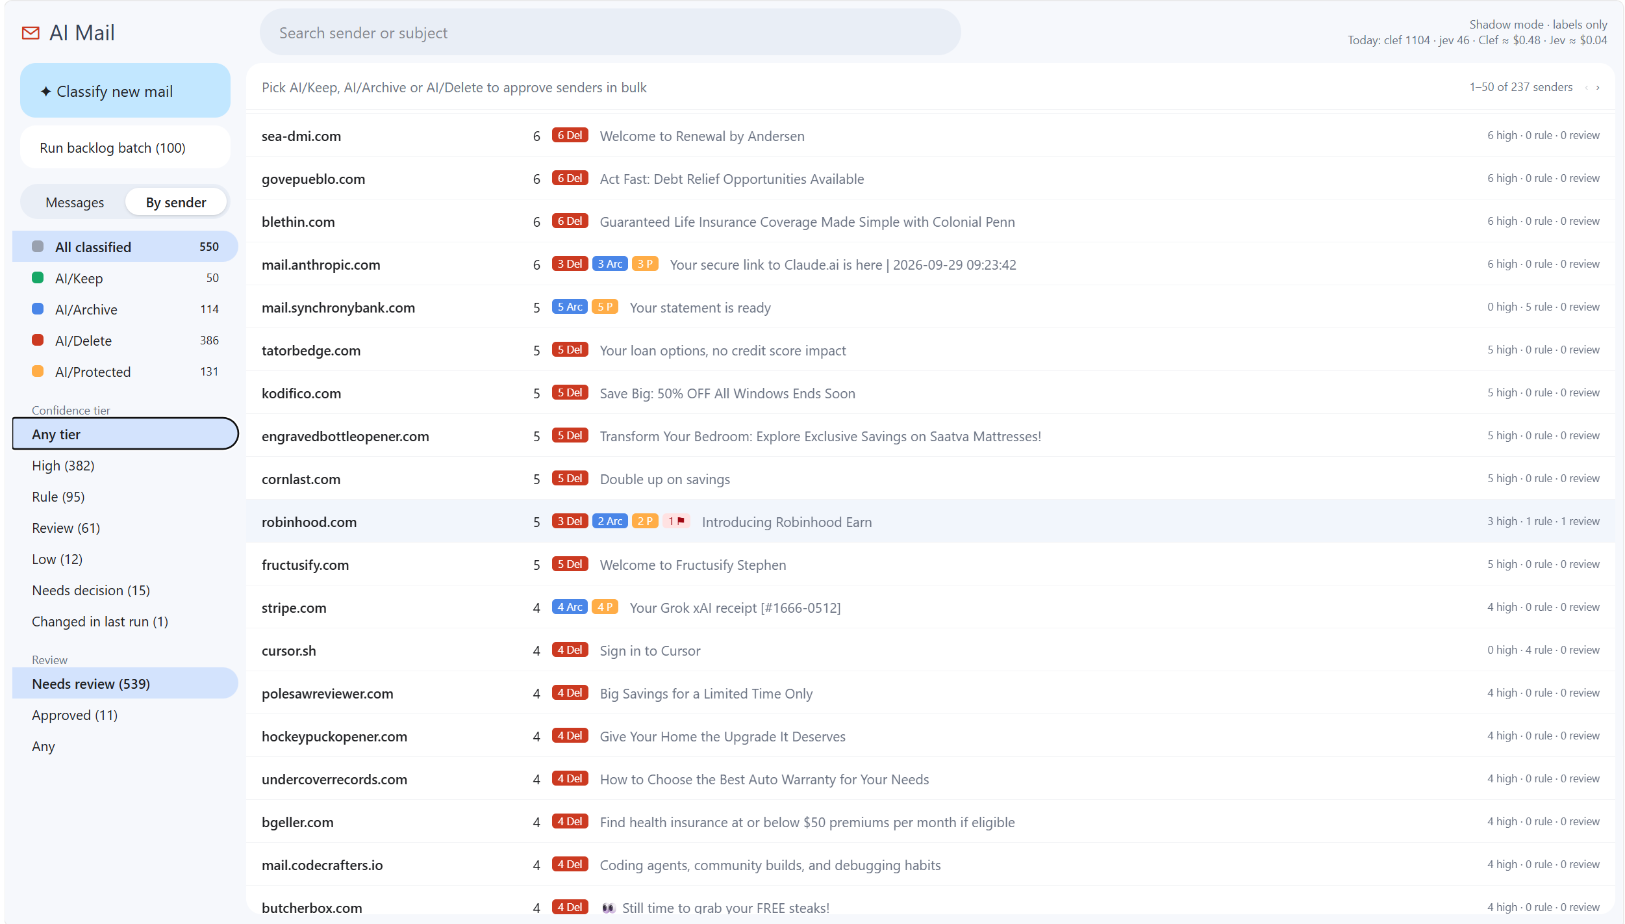Open the govepueblo.com sender row

[930, 178]
